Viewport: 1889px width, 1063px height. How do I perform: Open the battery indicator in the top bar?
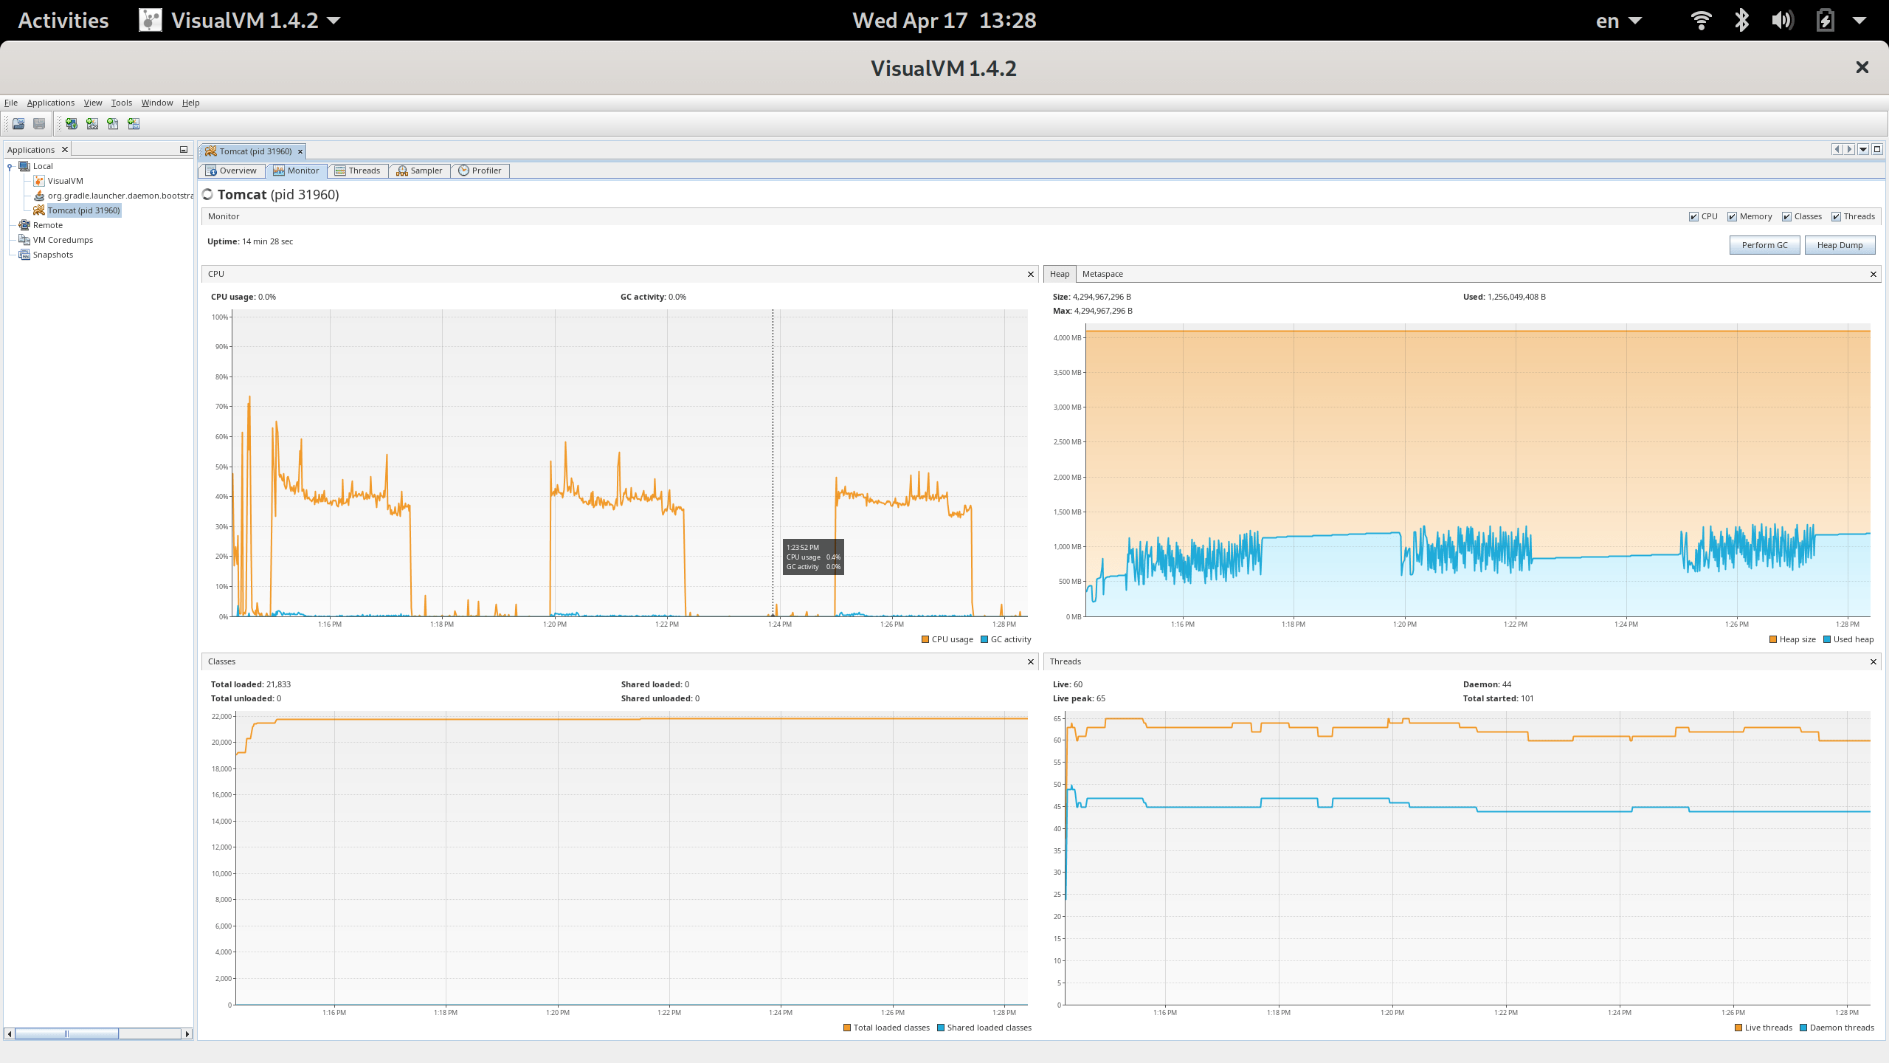pyautogui.click(x=1826, y=20)
